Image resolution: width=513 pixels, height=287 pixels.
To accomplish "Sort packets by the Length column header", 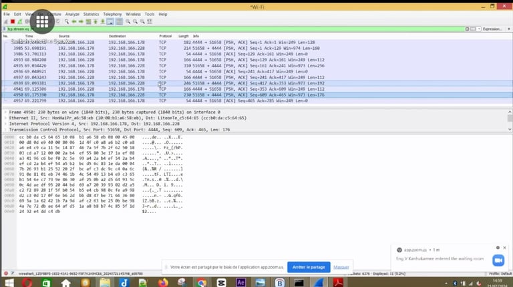I will [184, 36].
